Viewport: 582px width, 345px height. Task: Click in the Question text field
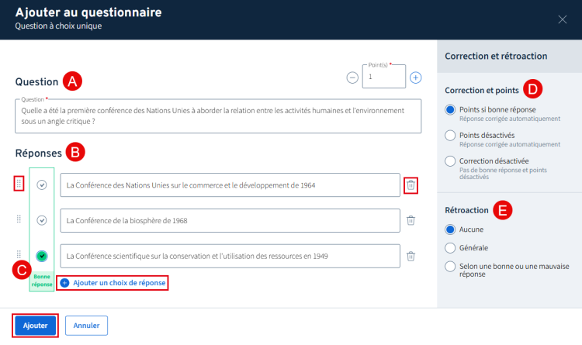(217, 116)
